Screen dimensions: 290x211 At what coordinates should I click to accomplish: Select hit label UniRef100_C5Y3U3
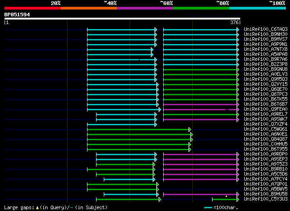click(x=266, y=199)
